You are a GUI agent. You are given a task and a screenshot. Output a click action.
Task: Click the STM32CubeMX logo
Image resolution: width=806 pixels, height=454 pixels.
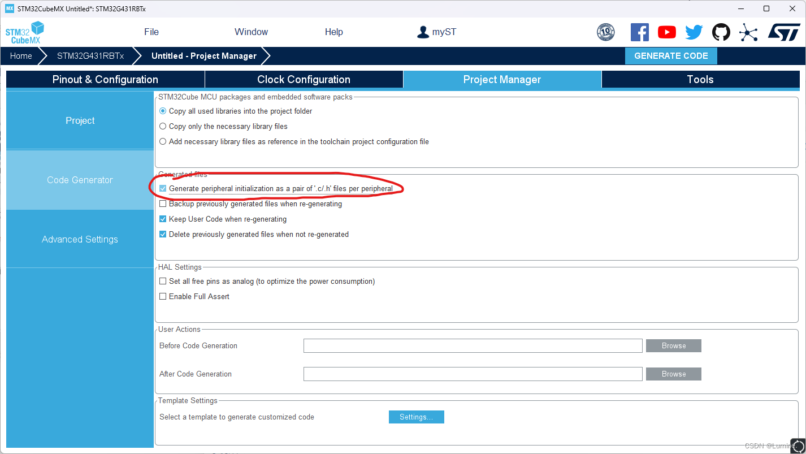point(24,33)
